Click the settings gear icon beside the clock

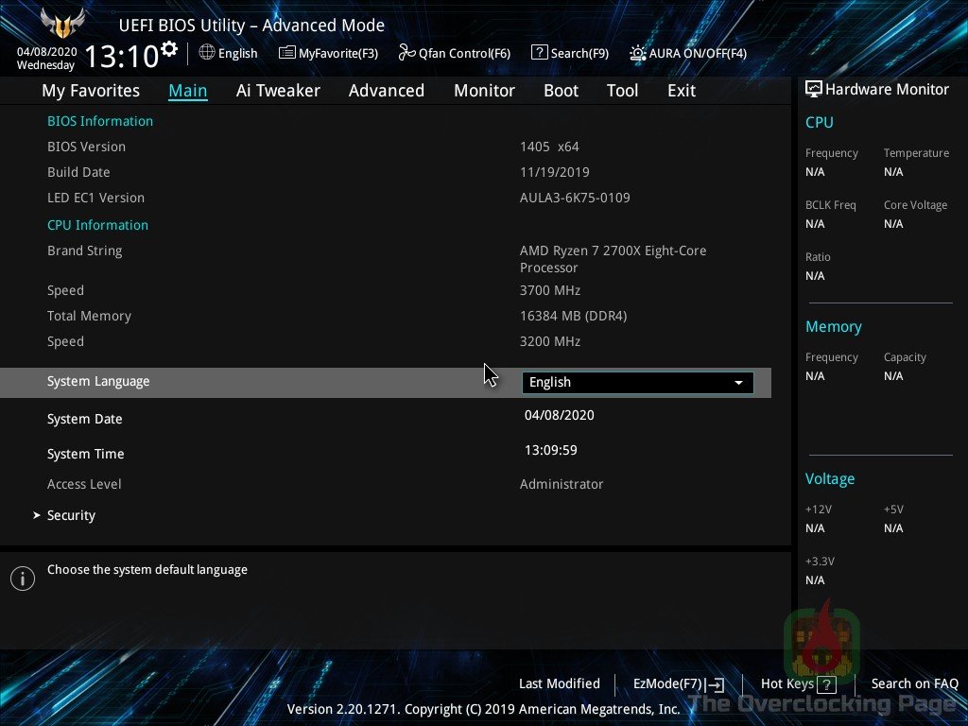click(169, 48)
